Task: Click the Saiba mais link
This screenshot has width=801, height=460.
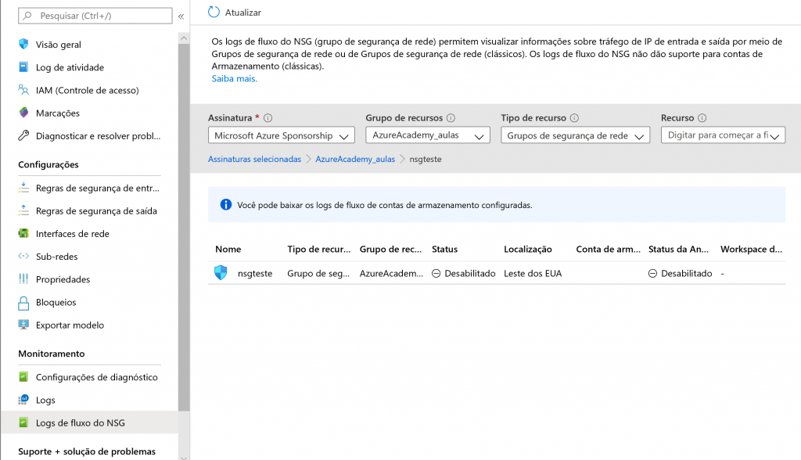Action: click(234, 78)
